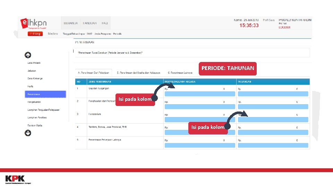Select Pengeluaran in sidebar
This screenshot has width=333, height=187.
[34, 102]
